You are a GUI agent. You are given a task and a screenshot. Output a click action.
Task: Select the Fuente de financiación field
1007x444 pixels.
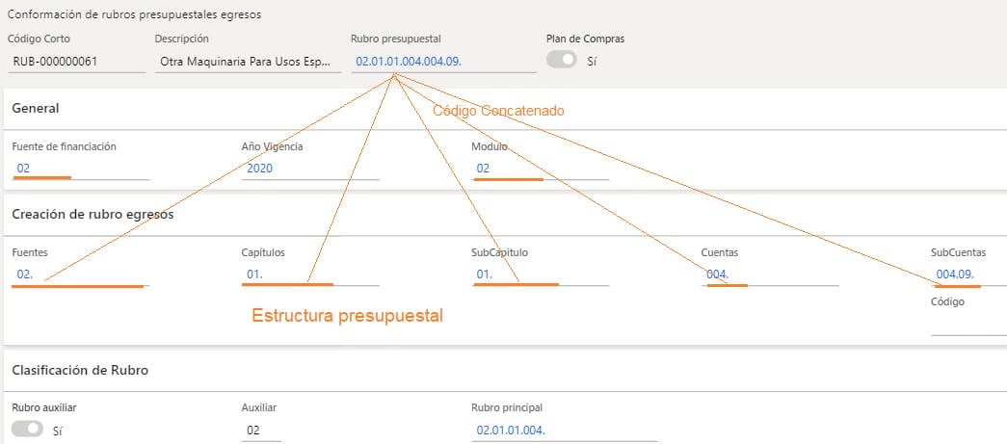(x=81, y=169)
